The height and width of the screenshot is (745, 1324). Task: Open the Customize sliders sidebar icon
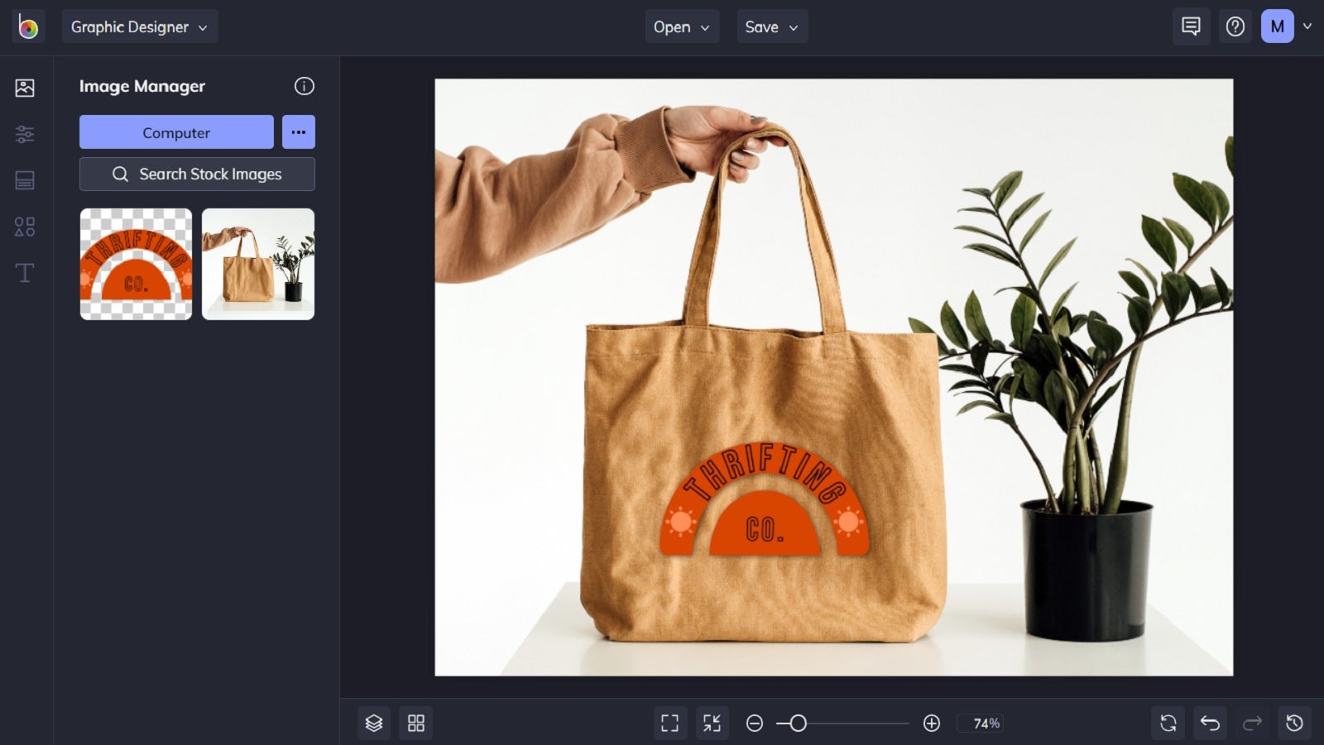point(25,133)
